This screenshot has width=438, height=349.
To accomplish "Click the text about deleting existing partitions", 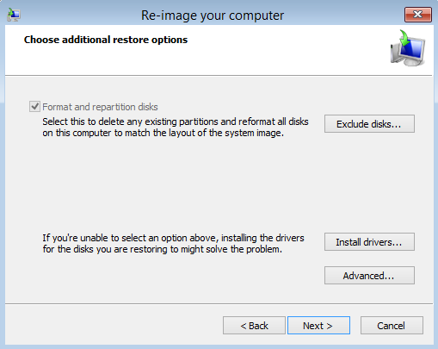I will tap(176, 128).
